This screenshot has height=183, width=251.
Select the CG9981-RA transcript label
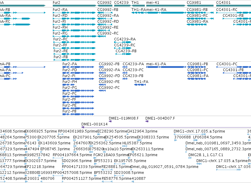click(x=198, y=22)
